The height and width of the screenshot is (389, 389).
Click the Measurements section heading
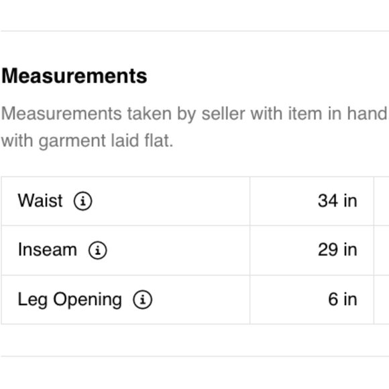pyautogui.click(x=74, y=76)
